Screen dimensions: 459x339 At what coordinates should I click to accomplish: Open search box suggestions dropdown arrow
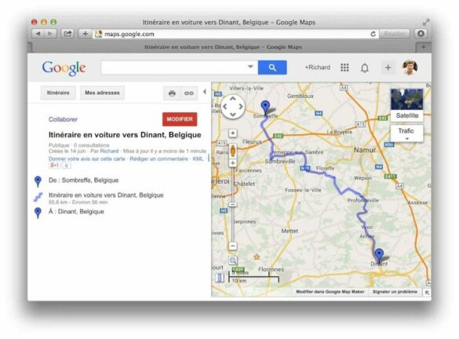tap(250, 67)
